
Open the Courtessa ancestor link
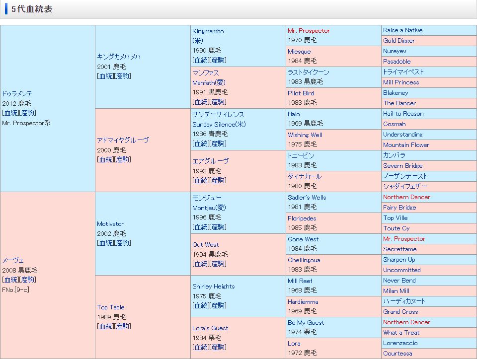click(x=398, y=354)
